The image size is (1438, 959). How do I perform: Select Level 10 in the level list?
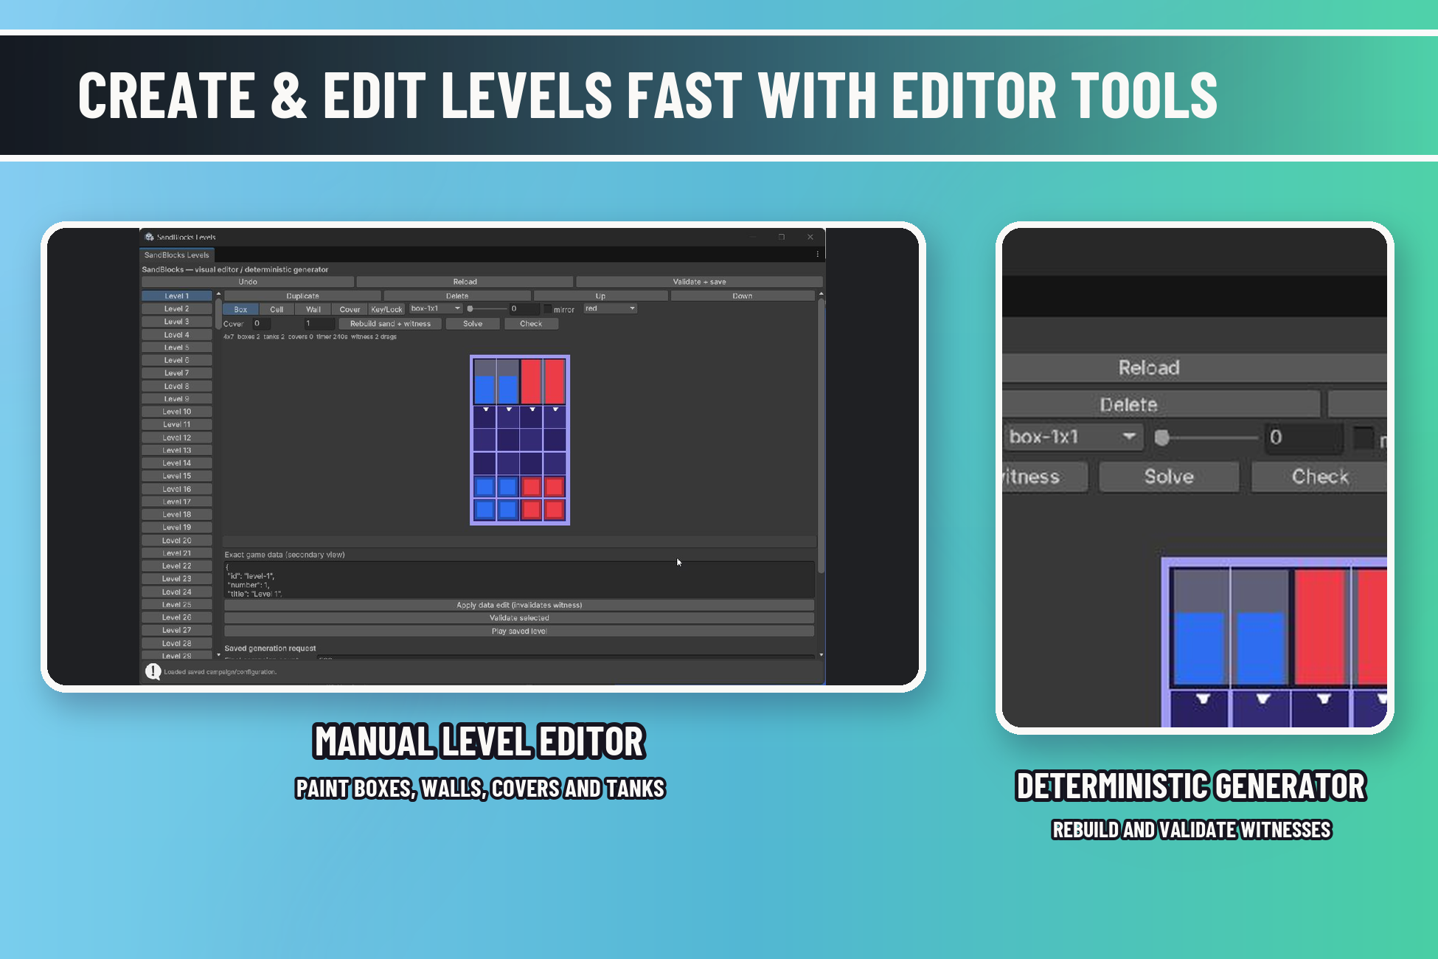pos(177,412)
